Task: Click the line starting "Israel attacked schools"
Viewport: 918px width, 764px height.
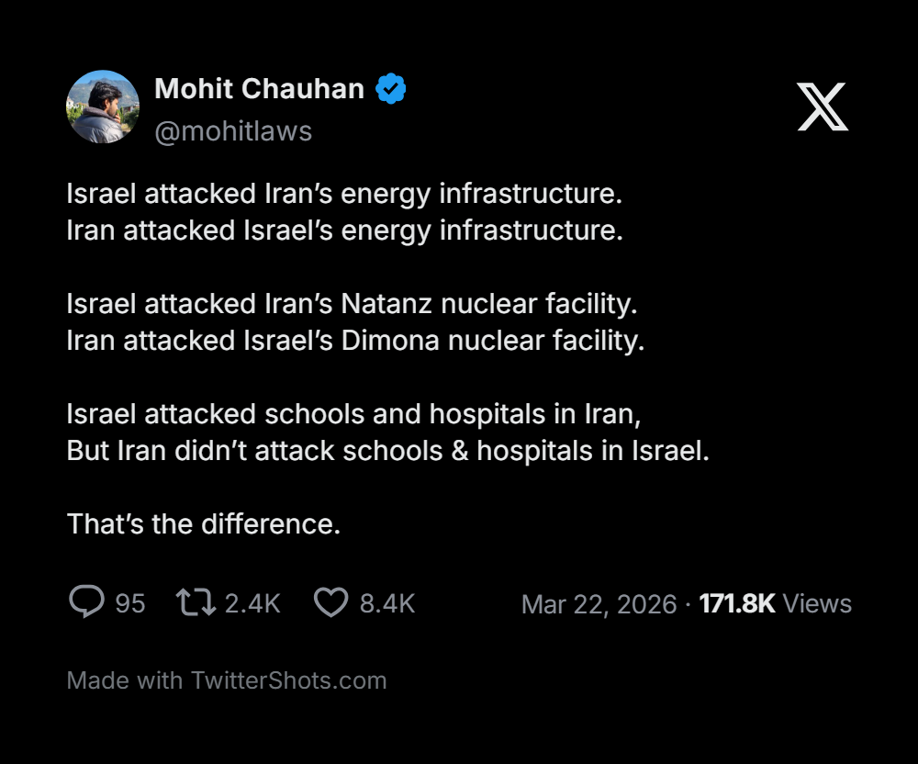Action: click(353, 414)
